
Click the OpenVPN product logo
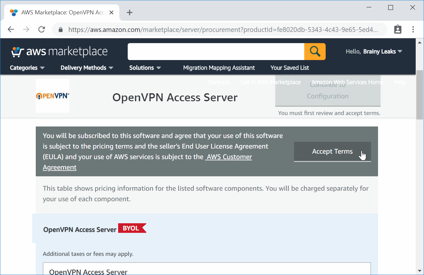coord(52,96)
